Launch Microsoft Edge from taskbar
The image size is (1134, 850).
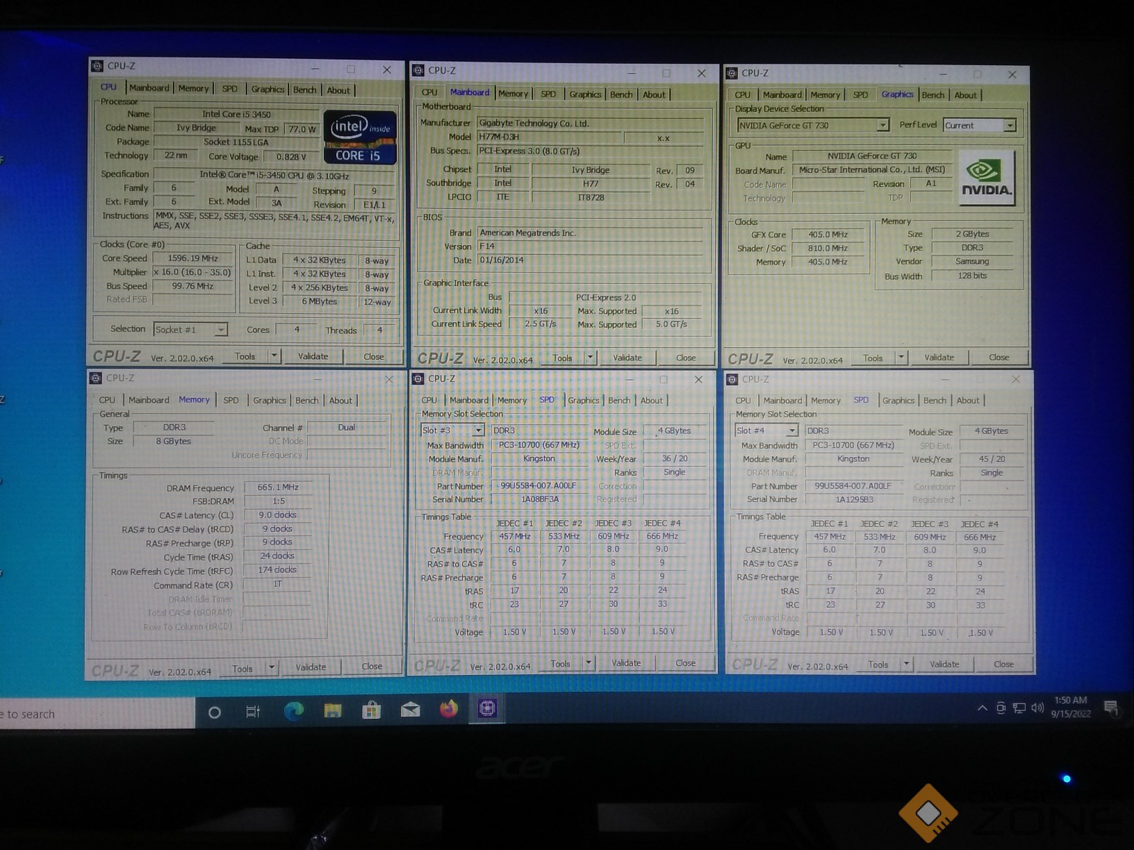293,711
